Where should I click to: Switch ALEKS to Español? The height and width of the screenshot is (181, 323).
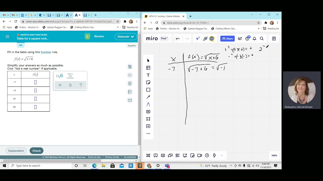coord(132,46)
